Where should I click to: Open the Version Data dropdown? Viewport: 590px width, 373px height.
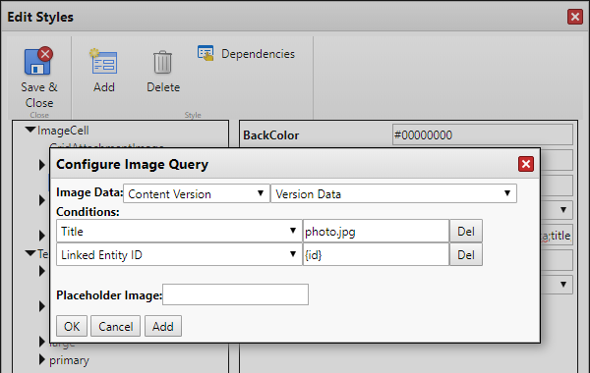(393, 193)
